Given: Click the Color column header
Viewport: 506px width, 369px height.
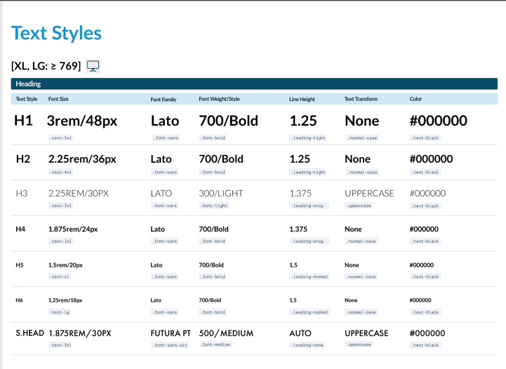Looking at the screenshot, I should [x=415, y=99].
